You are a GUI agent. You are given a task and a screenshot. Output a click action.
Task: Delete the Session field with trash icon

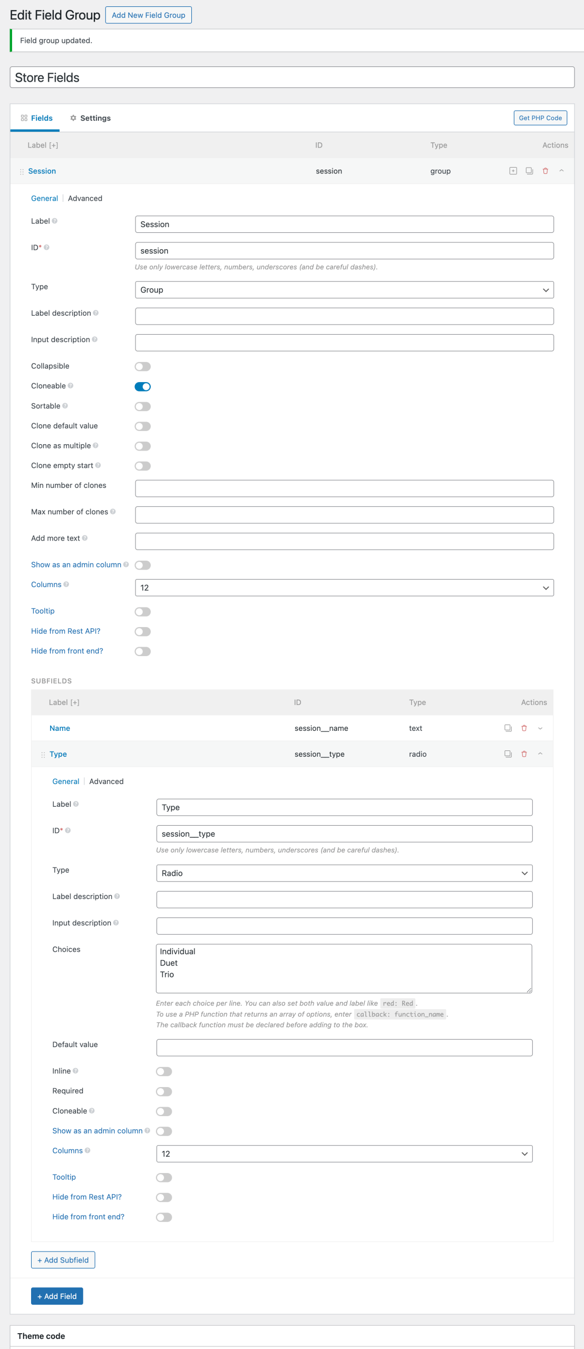546,171
